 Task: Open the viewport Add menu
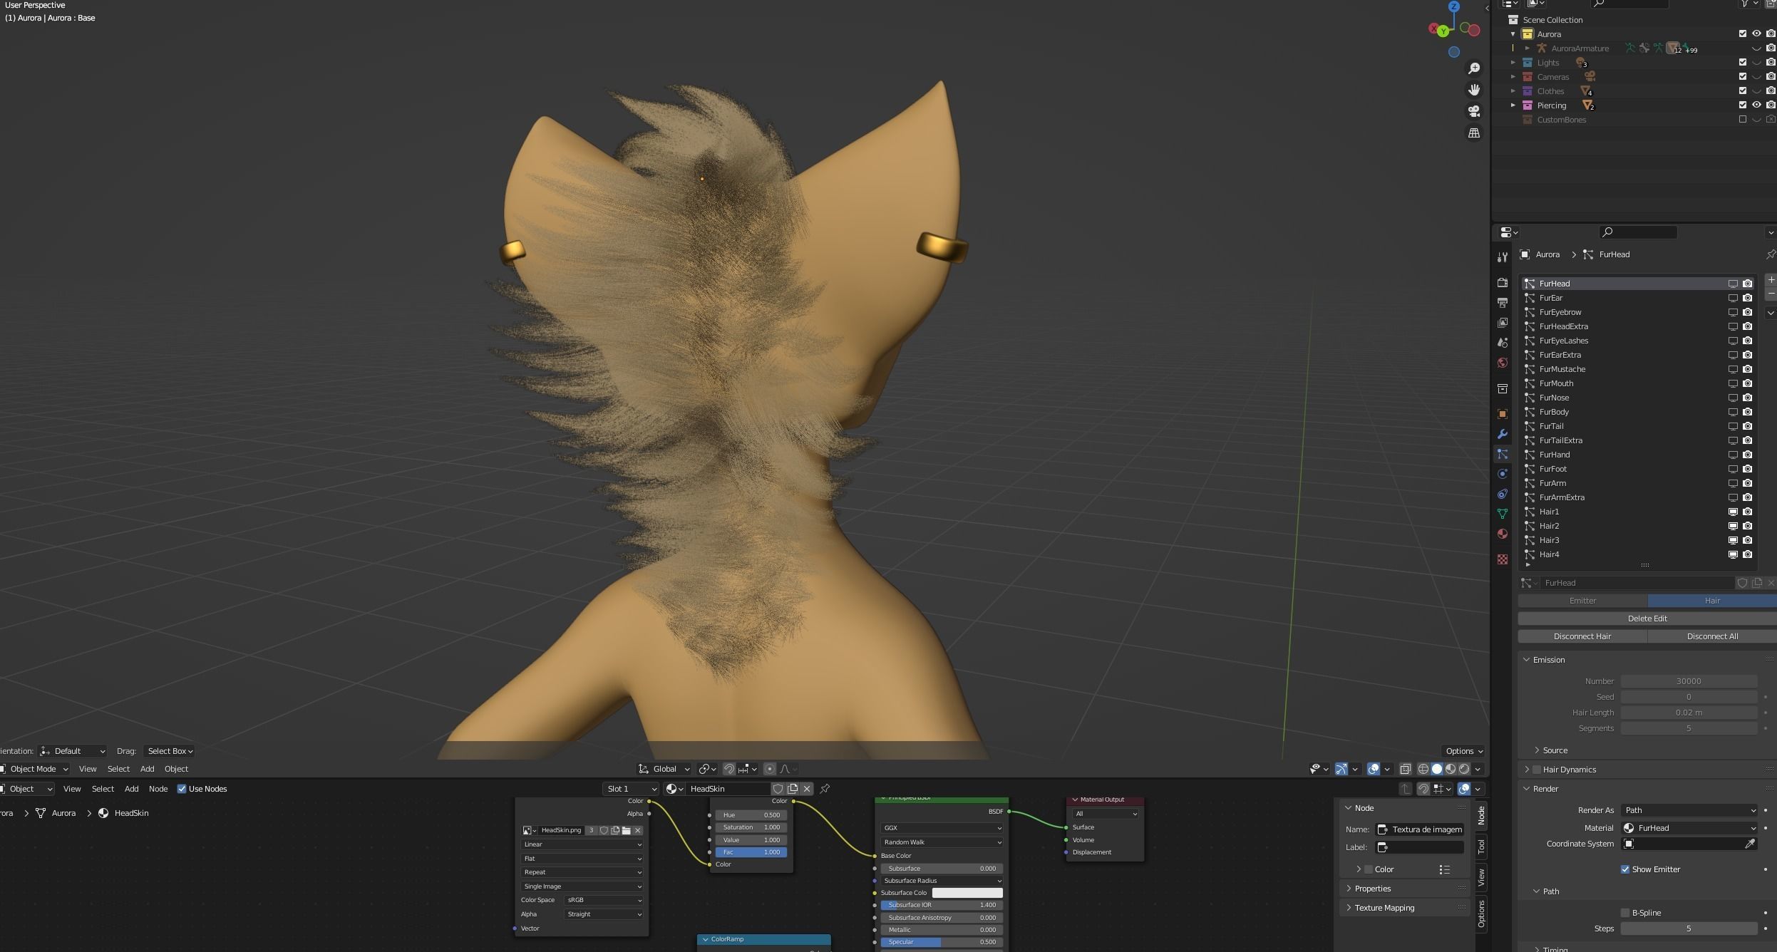pyautogui.click(x=147, y=769)
